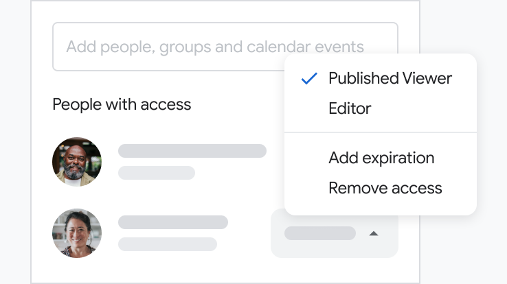Screen dimensions: 507x284
Task: Focus the Add people, groups and calendar events field
Action: click(214, 47)
